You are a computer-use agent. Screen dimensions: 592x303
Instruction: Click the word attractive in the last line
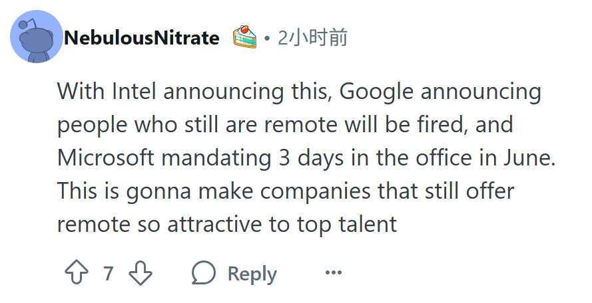coord(214,225)
